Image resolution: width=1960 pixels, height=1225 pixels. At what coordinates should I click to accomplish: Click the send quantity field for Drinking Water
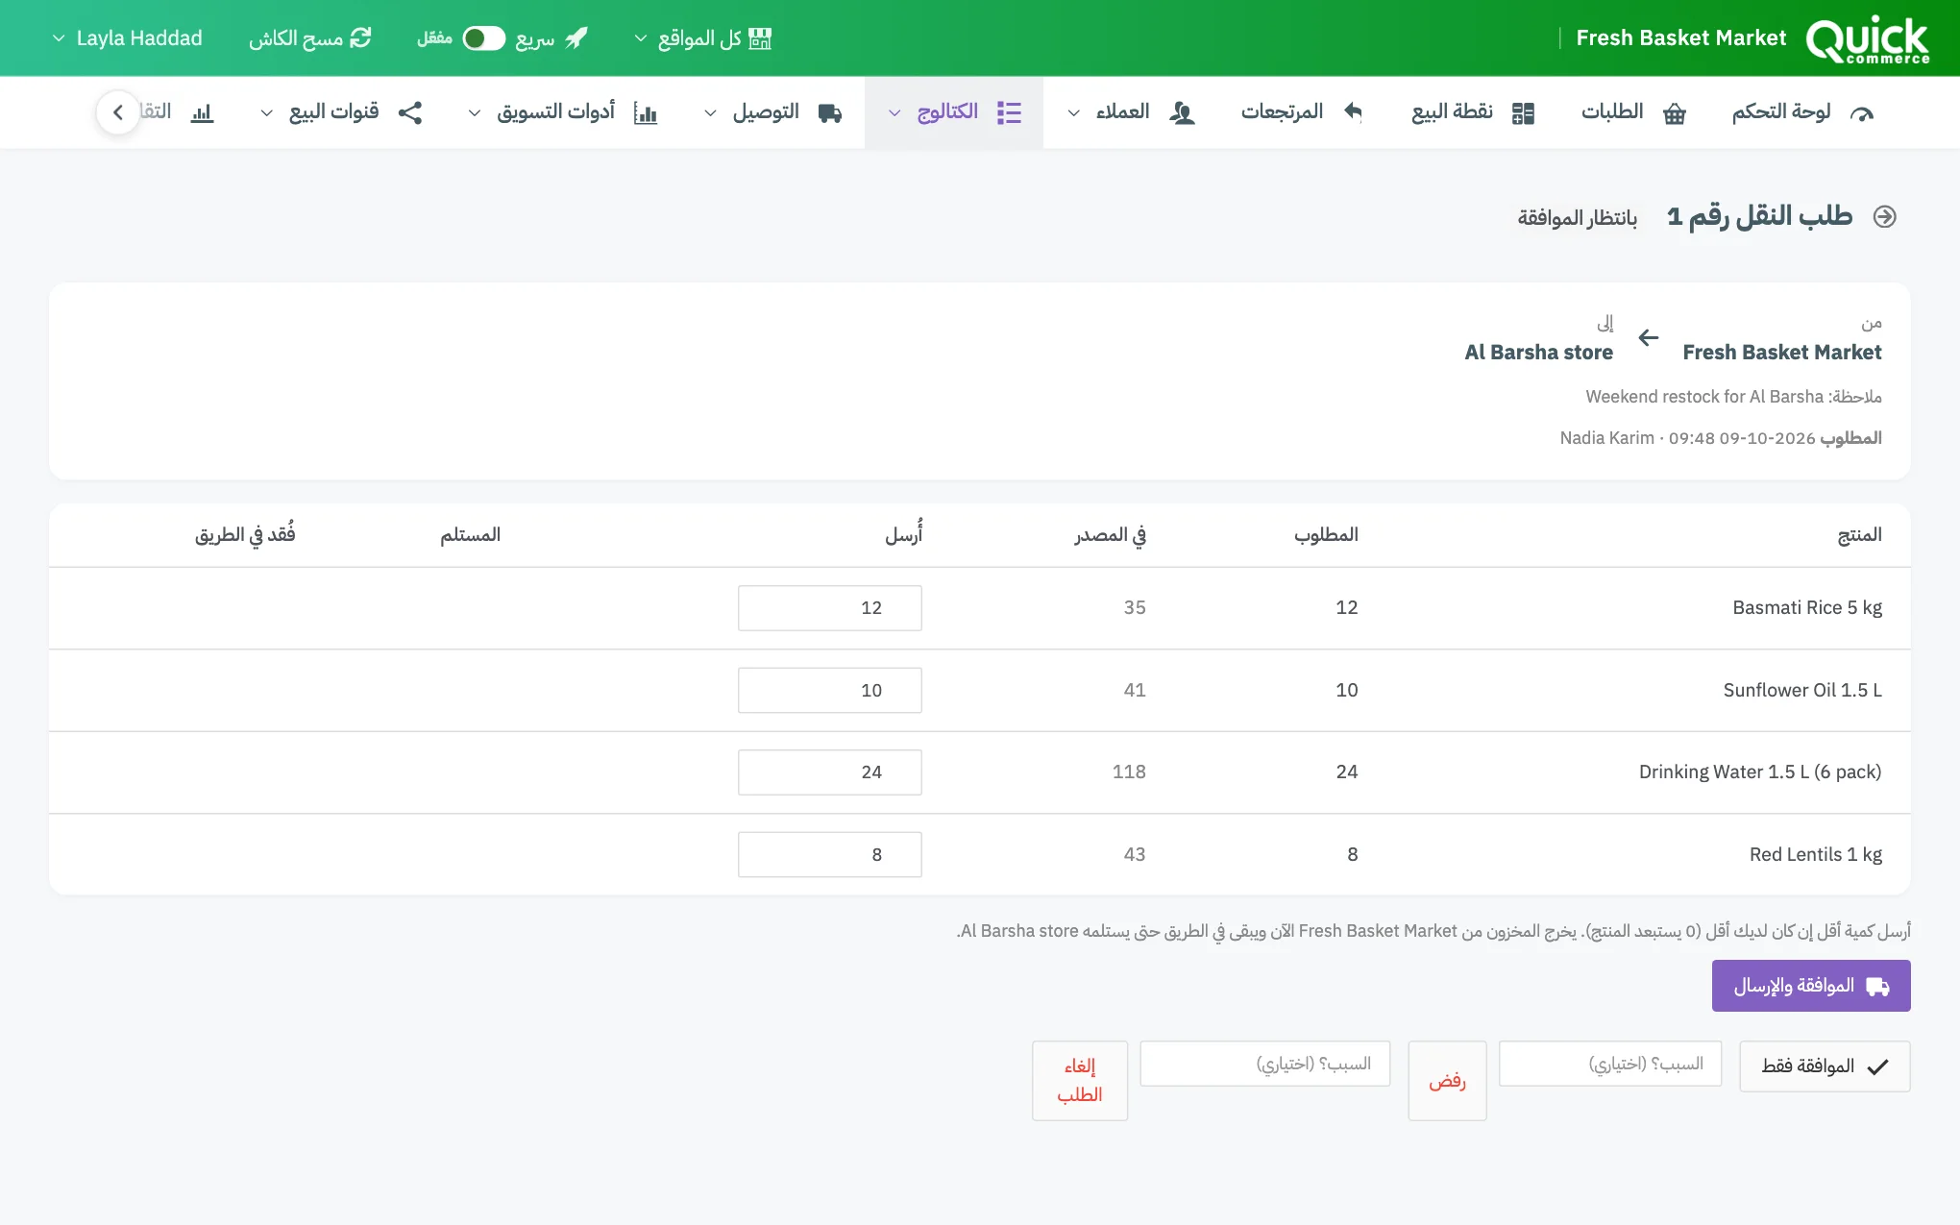click(x=830, y=772)
